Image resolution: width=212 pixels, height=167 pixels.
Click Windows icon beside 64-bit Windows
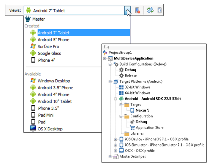tap(121, 93)
